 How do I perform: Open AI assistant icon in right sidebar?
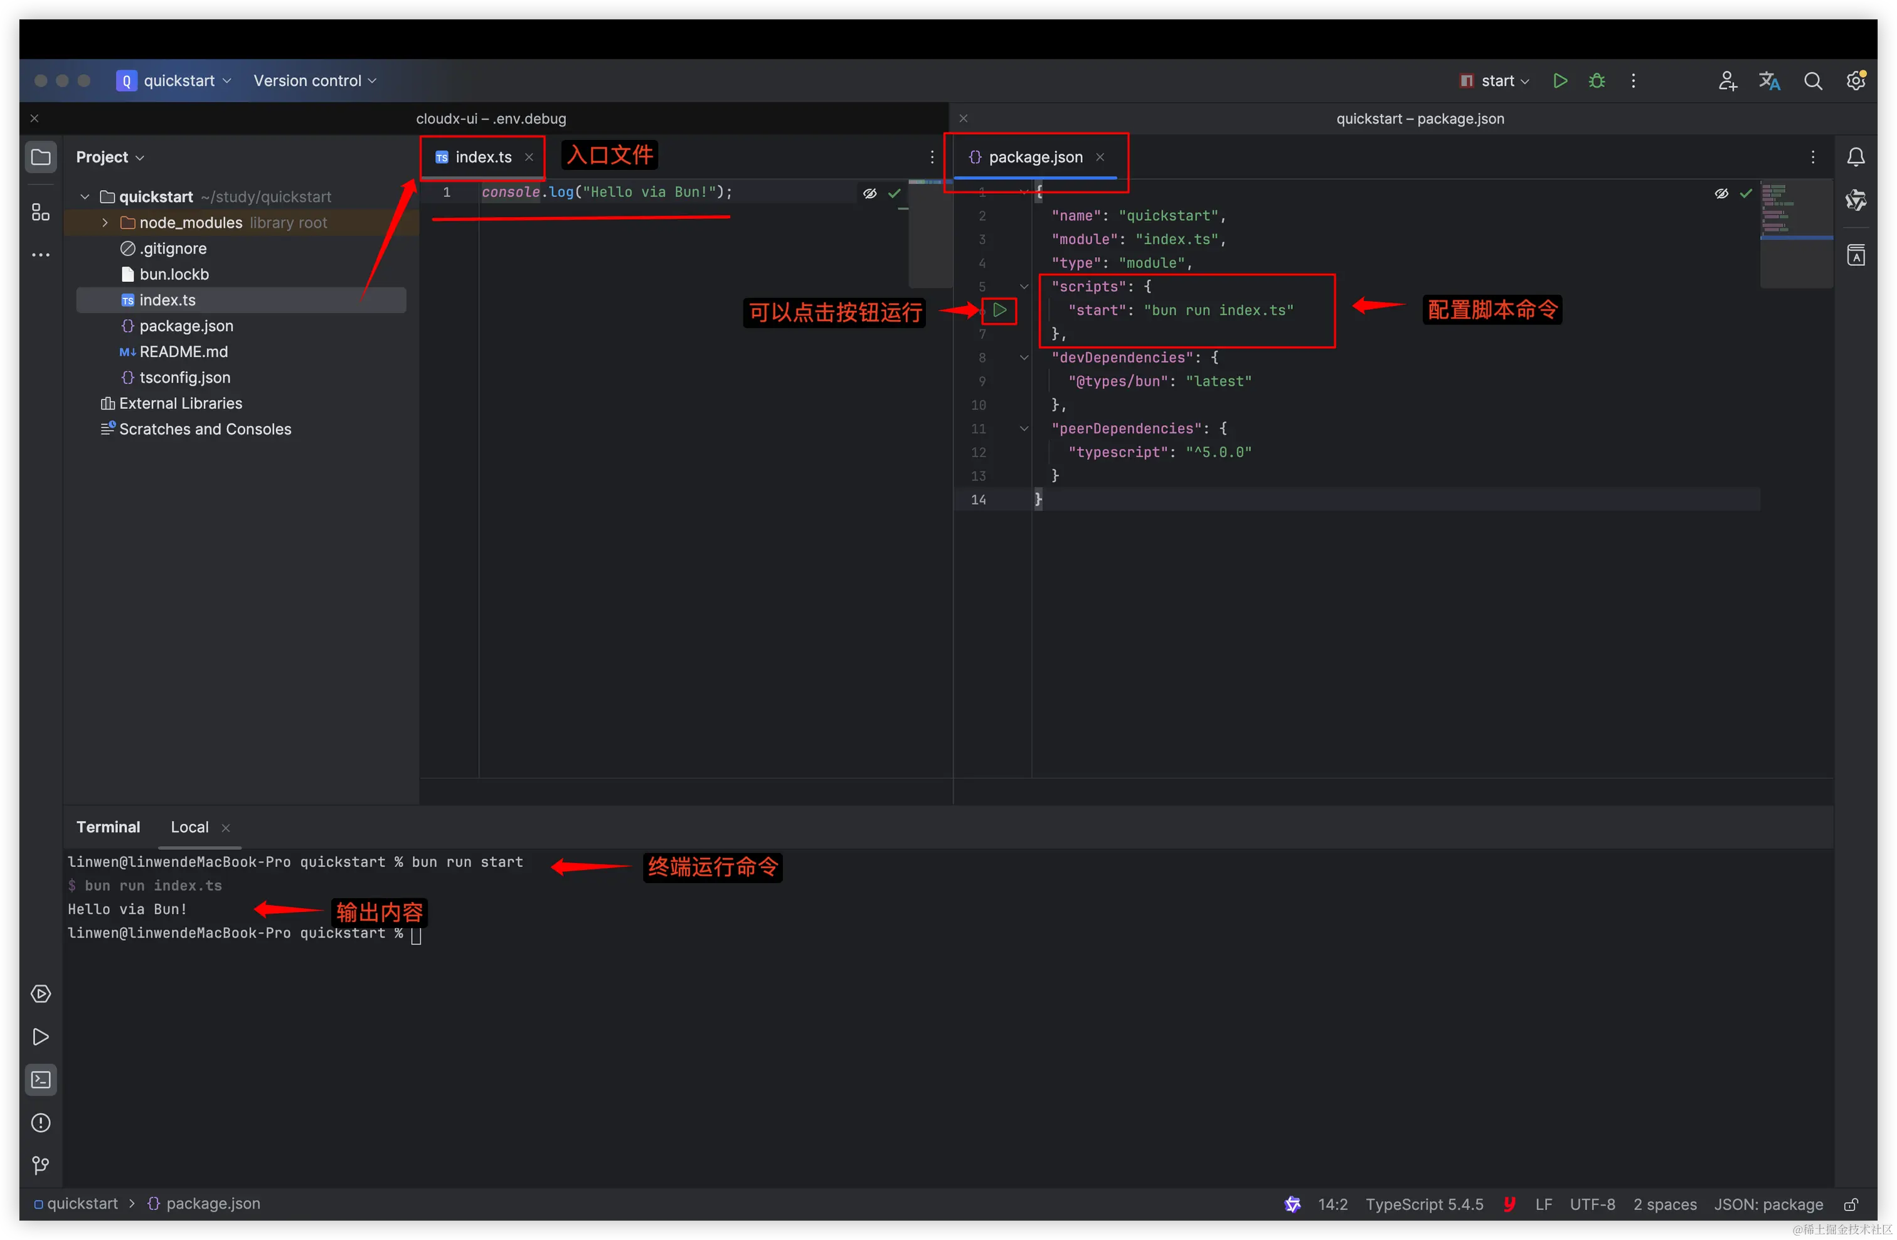click(x=1856, y=200)
